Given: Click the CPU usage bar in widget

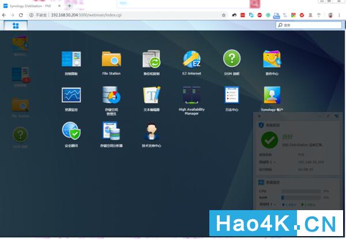Looking at the screenshot, I should (x=301, y=191).
